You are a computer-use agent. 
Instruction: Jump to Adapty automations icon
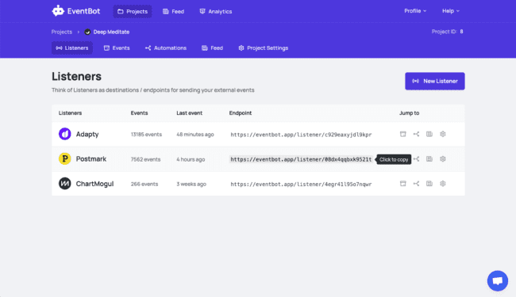point(416,134)
